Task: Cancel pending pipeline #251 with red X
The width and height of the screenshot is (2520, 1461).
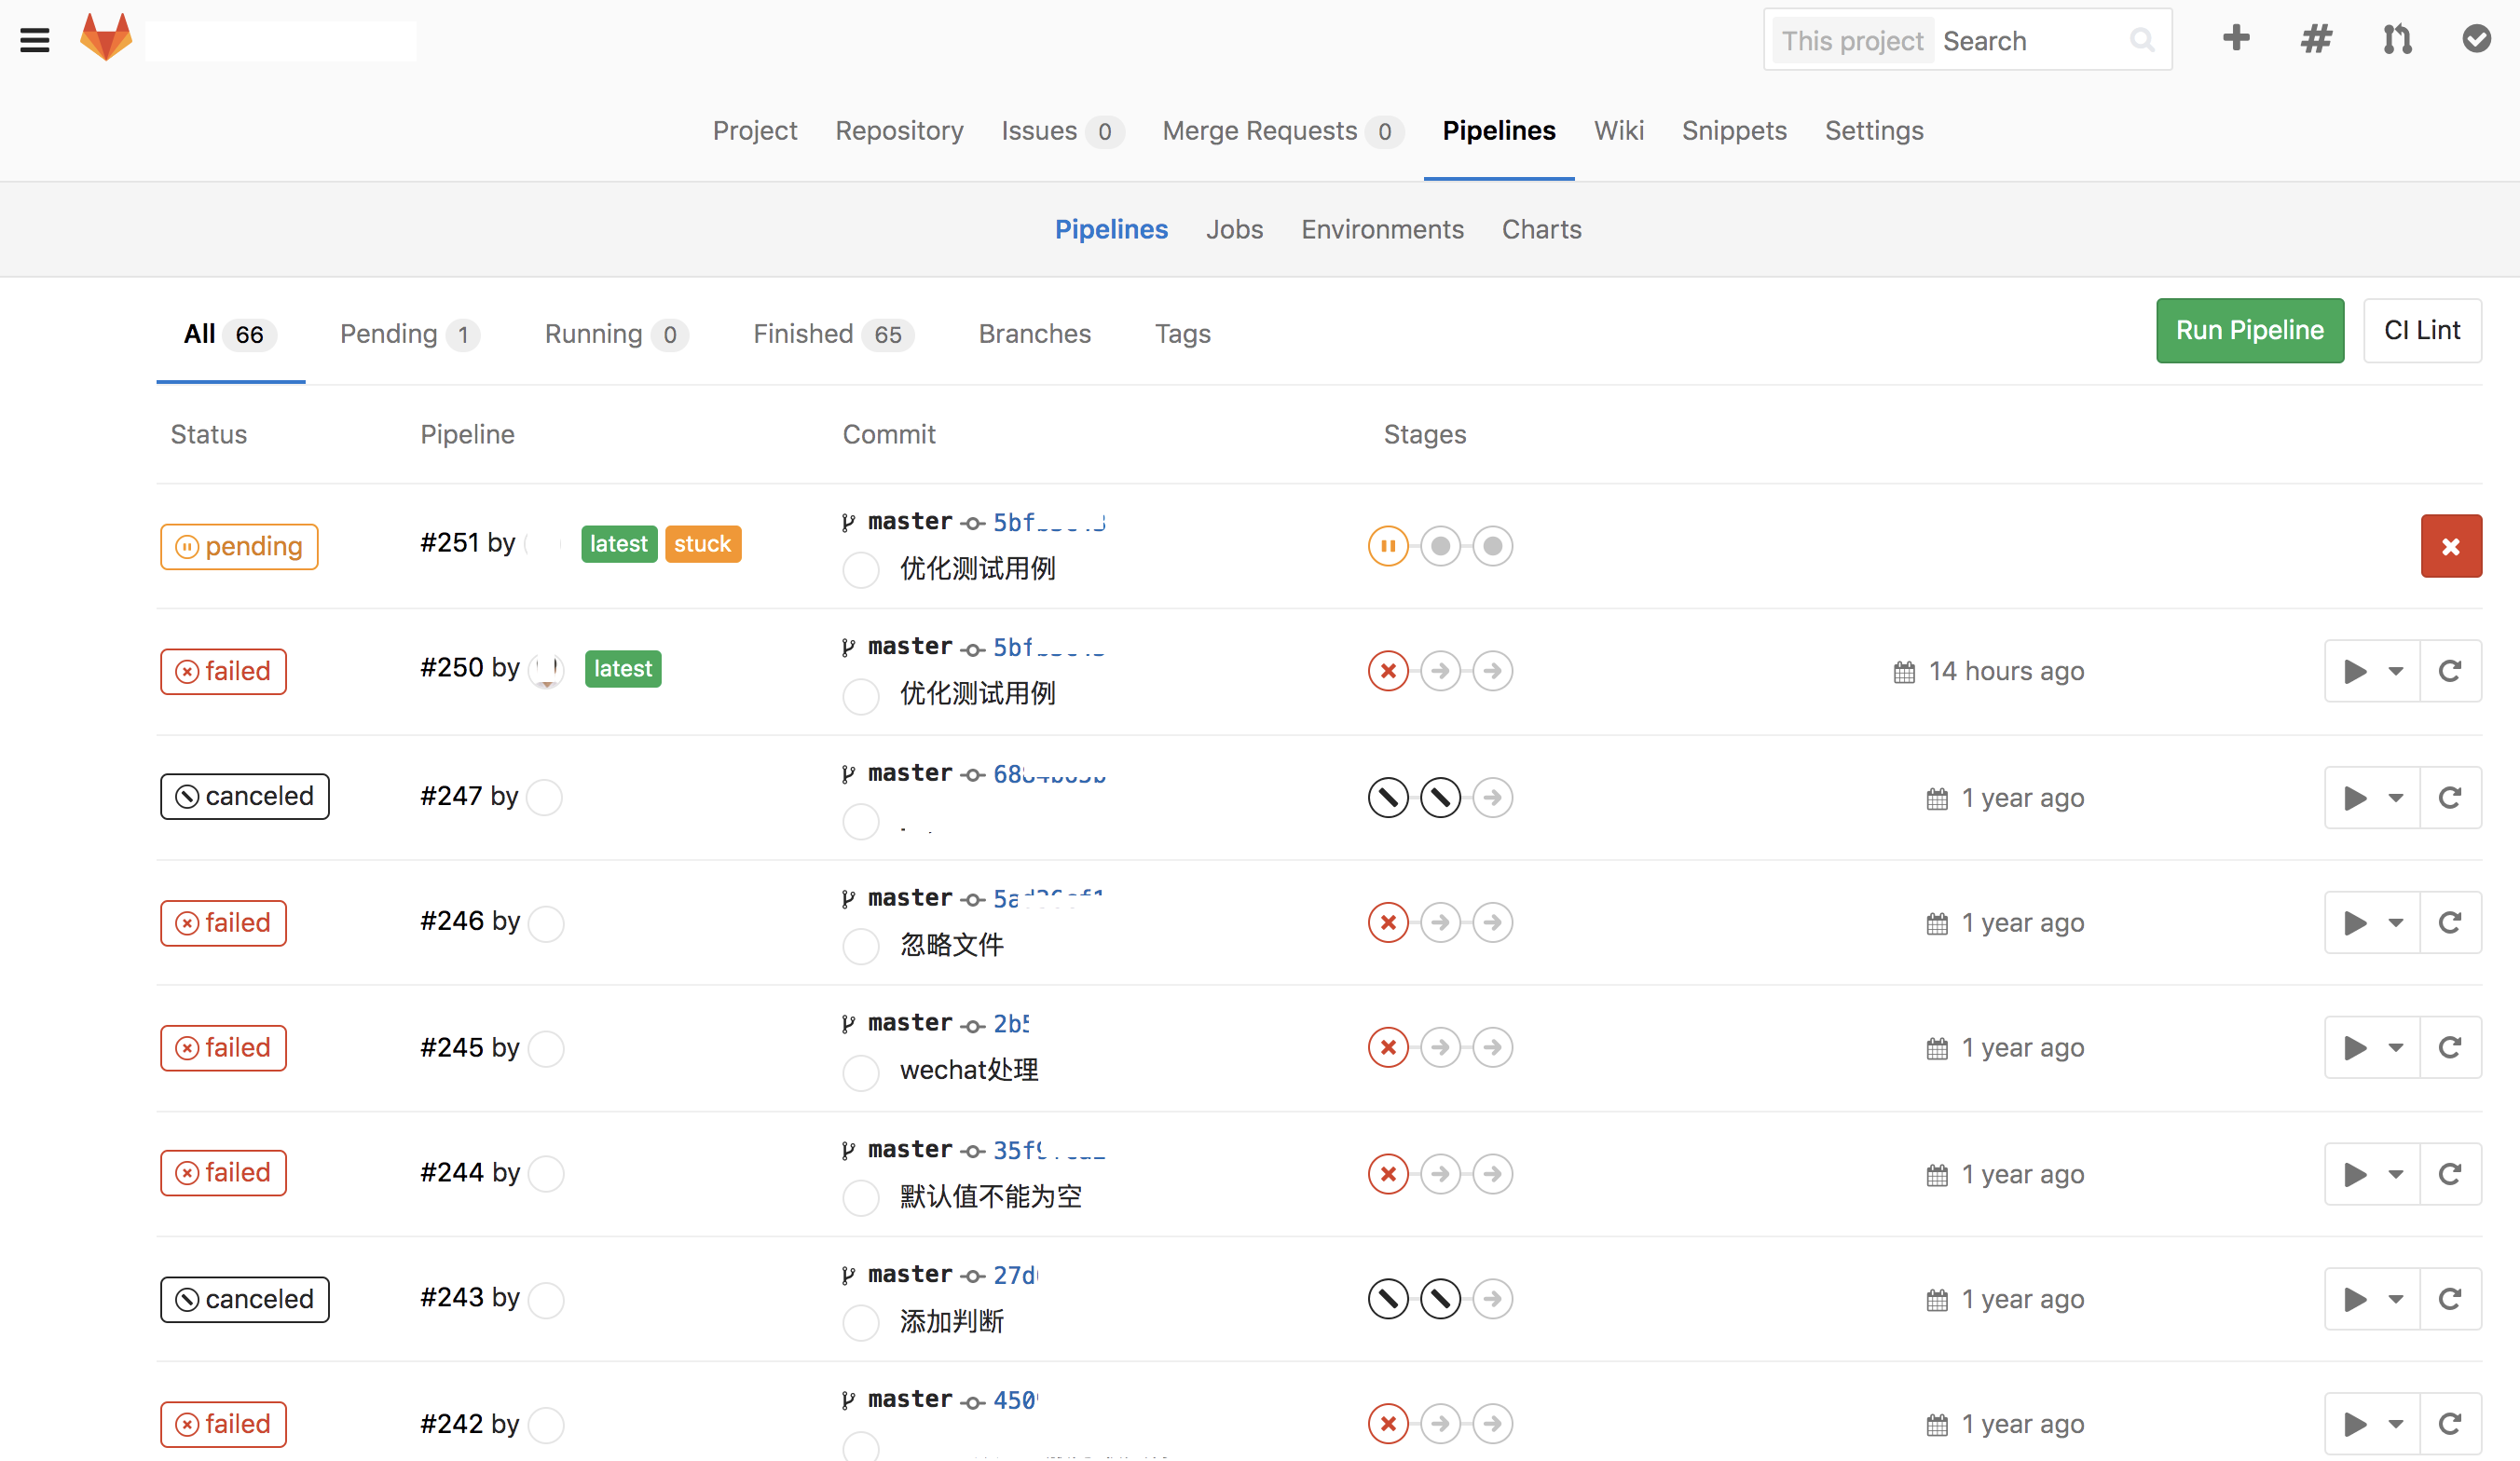Action: point(2450,546)
